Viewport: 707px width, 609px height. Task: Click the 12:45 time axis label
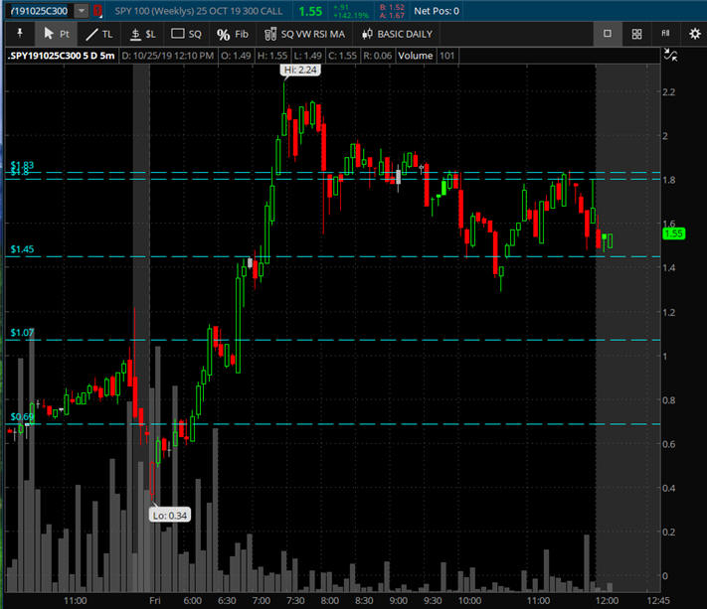658,600
